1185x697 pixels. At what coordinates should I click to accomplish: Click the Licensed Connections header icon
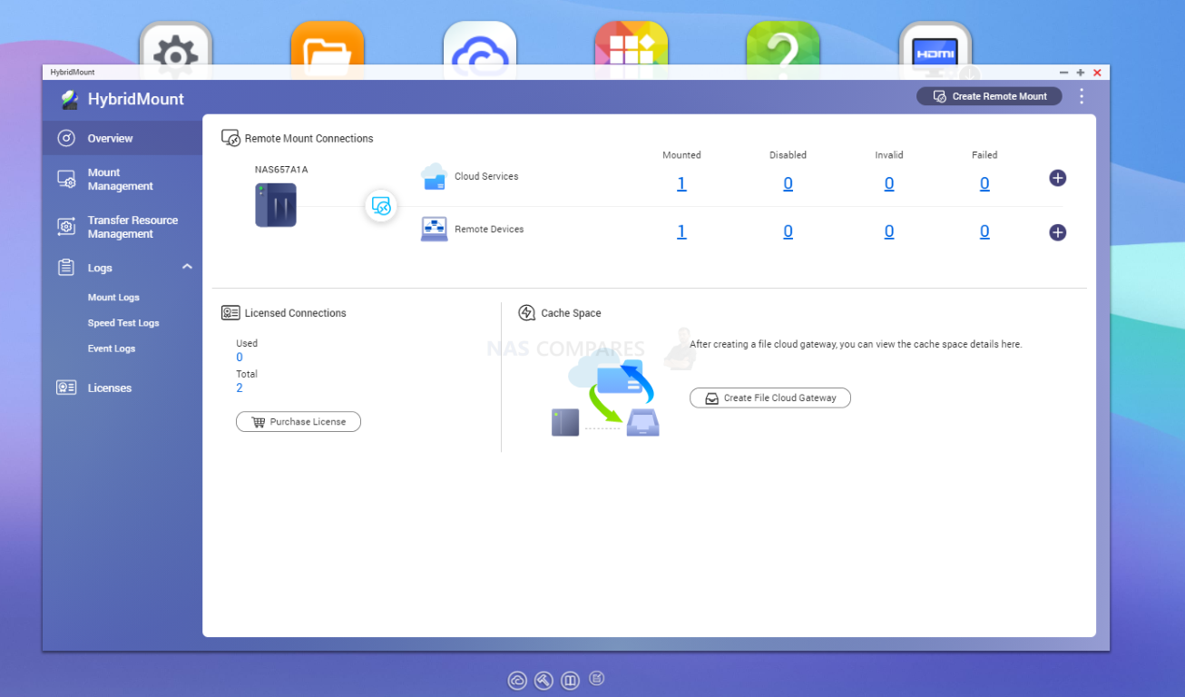click(x=230, y=313)
